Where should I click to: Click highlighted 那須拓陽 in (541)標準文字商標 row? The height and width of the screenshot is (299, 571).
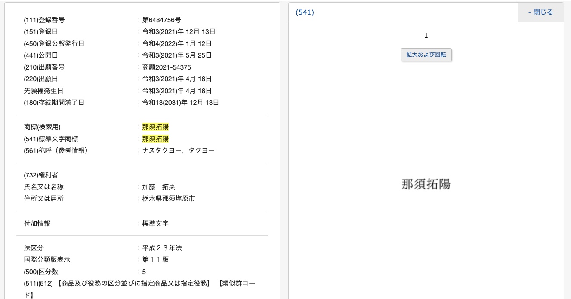155,139
